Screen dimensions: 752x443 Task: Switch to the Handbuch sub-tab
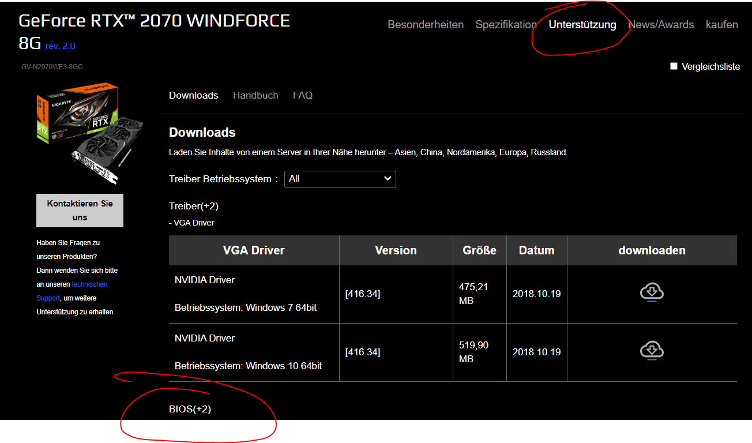click(x=255, y=95)
